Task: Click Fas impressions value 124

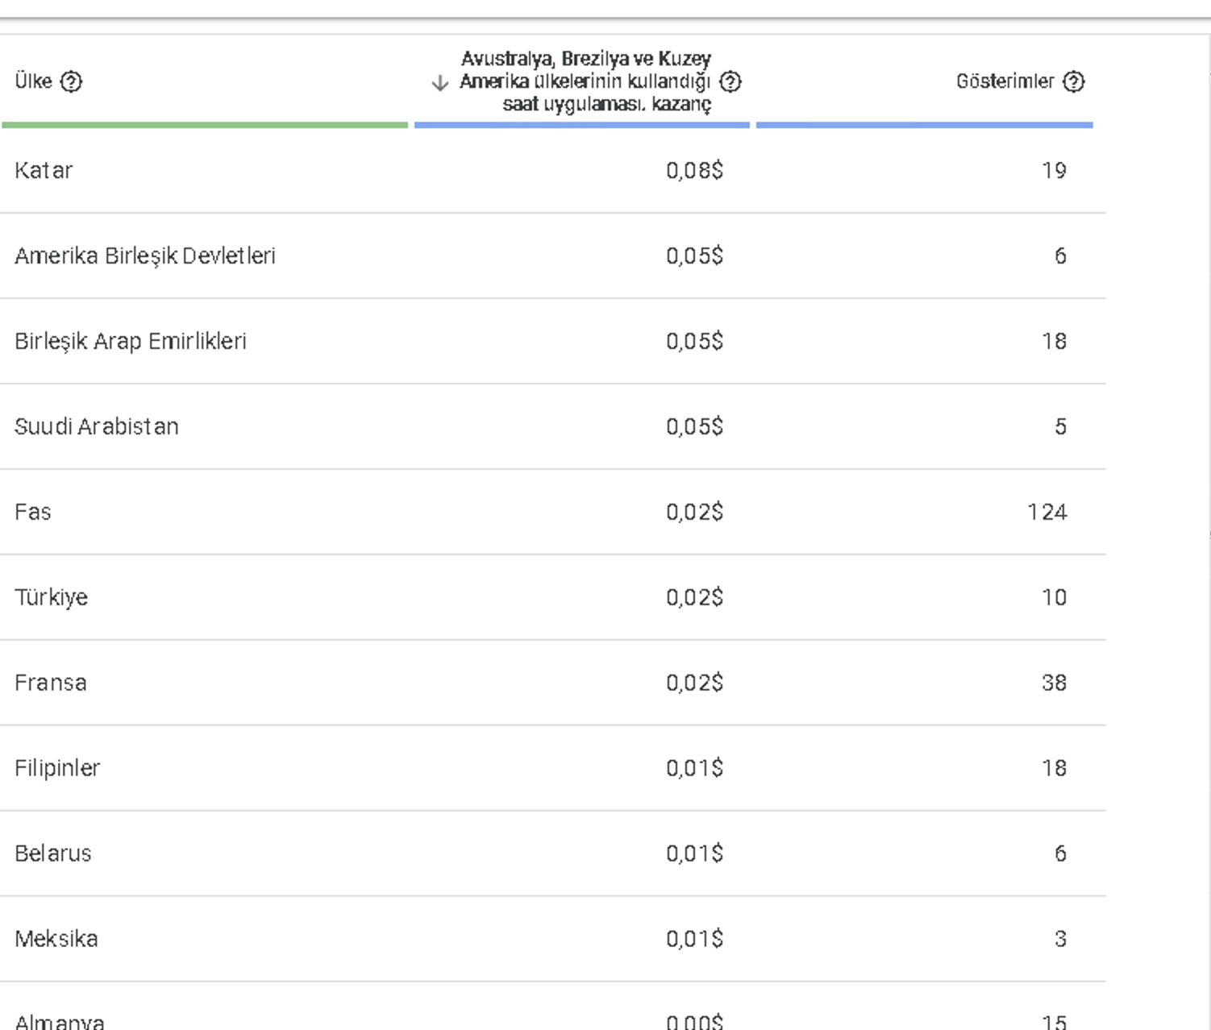Action: 1047,513
